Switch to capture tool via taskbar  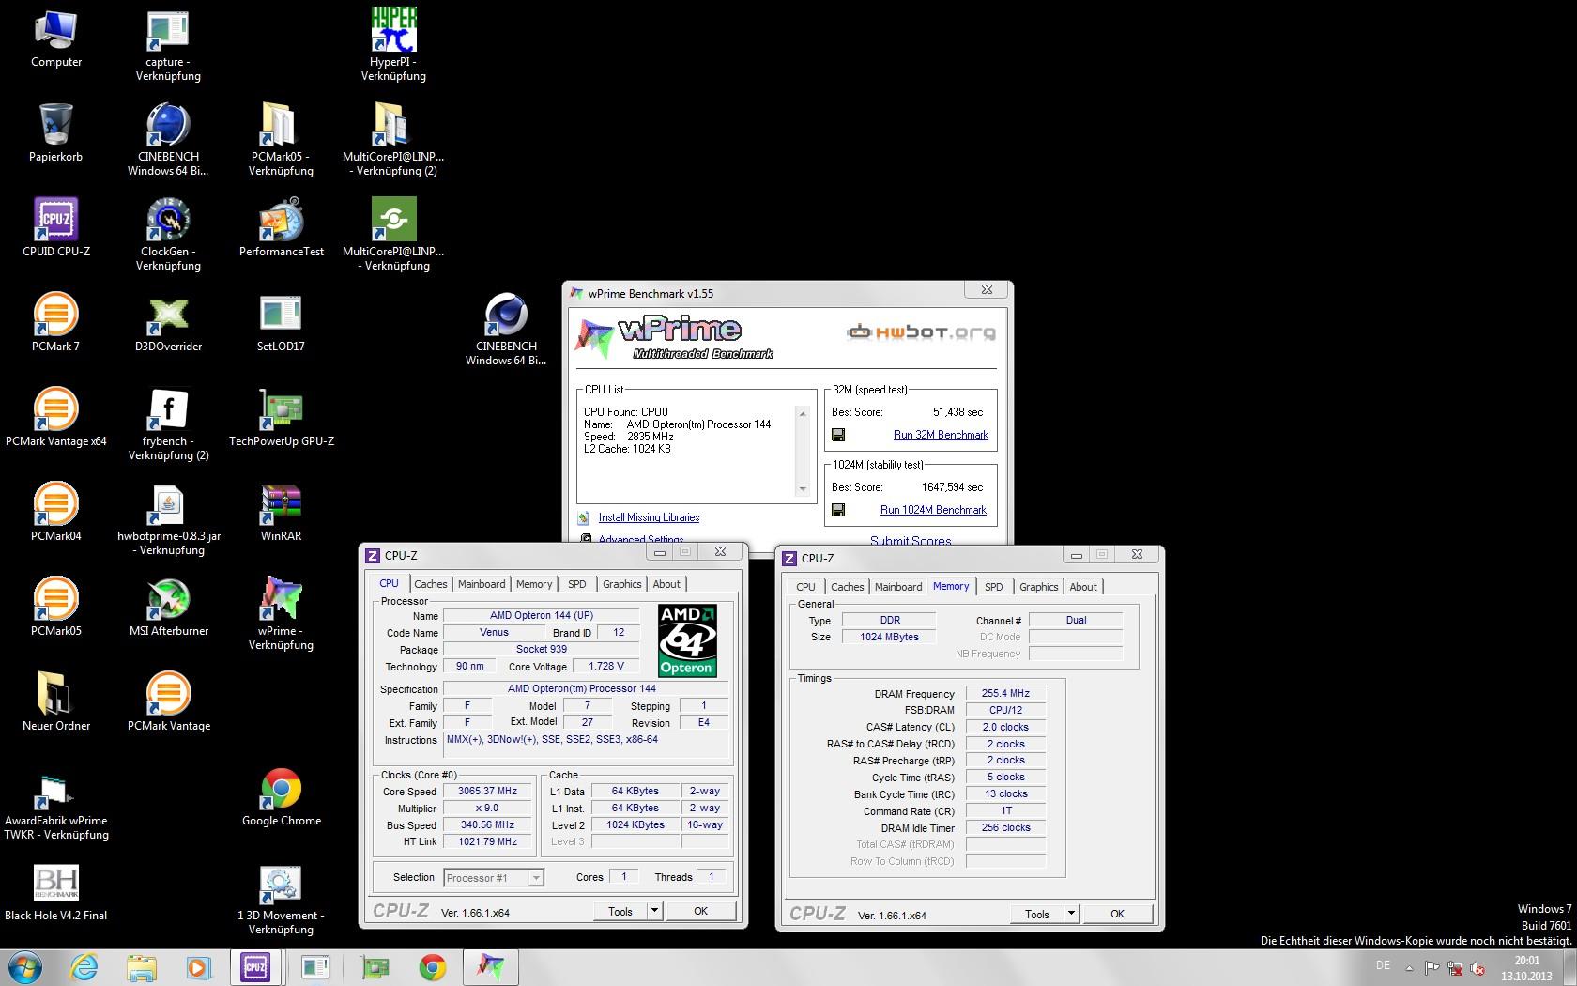315,967
